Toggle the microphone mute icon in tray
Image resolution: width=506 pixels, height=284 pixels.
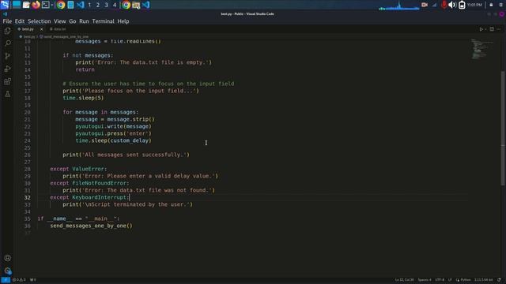pos(444,5)
